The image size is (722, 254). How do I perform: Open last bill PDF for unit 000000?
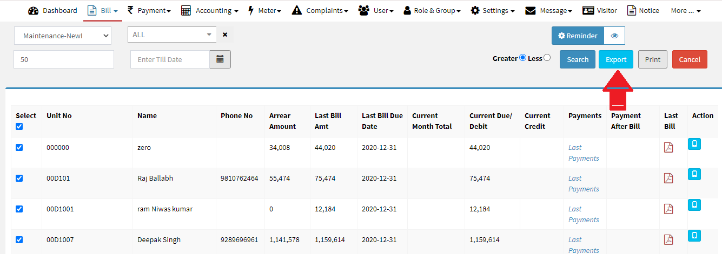coord(668,148)
